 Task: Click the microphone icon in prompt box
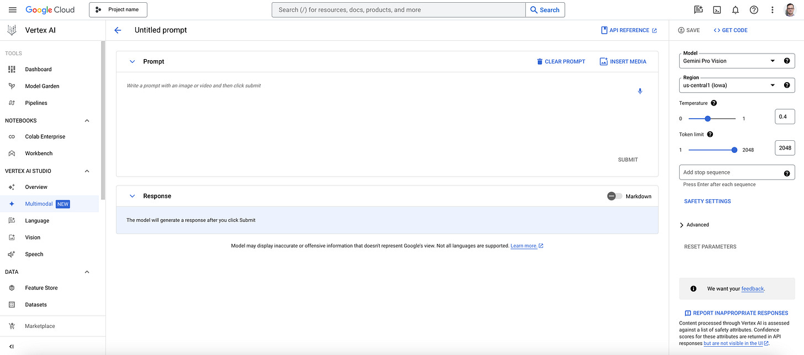point(640,91)
